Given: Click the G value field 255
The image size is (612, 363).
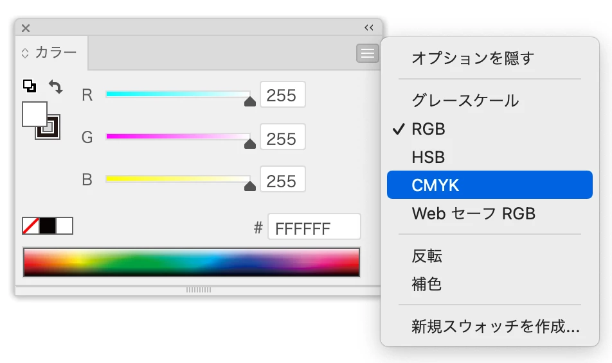Looking at the screenshot, I should (x=283, y=137).
